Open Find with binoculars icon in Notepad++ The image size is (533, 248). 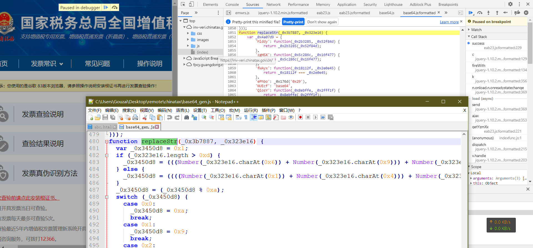(187, 118)
